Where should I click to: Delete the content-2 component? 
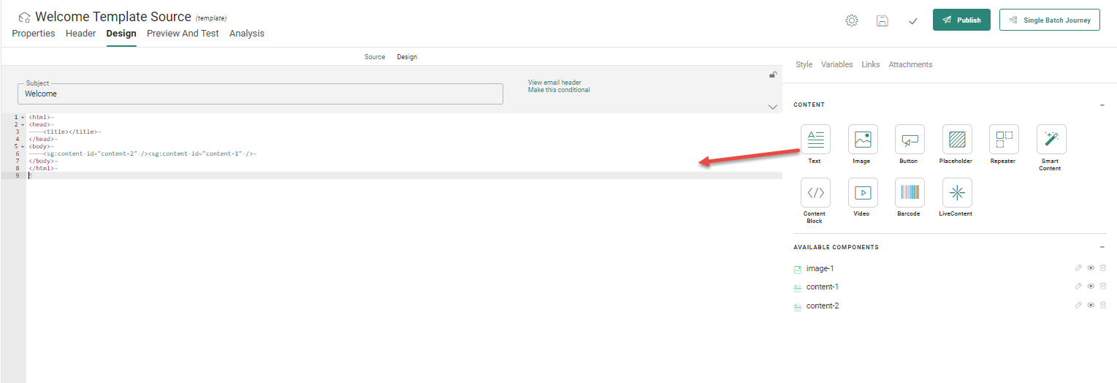point(1103,306)
